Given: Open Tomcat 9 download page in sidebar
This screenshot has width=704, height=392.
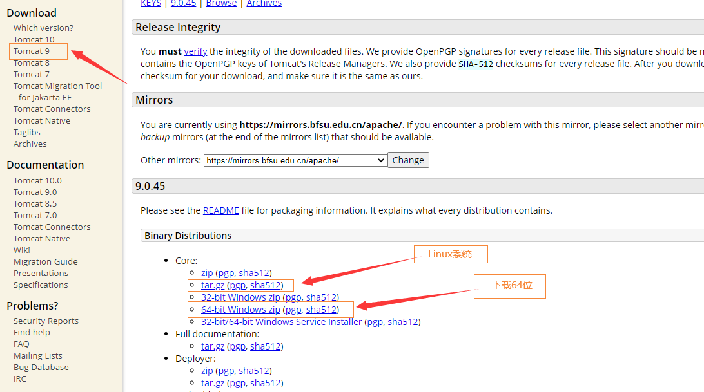Looking at the screenshot, I should pos(32,51).
